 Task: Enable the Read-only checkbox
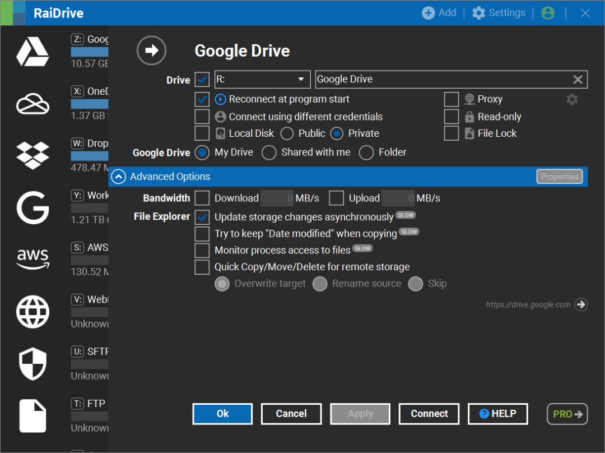click(x=452, y=117)
